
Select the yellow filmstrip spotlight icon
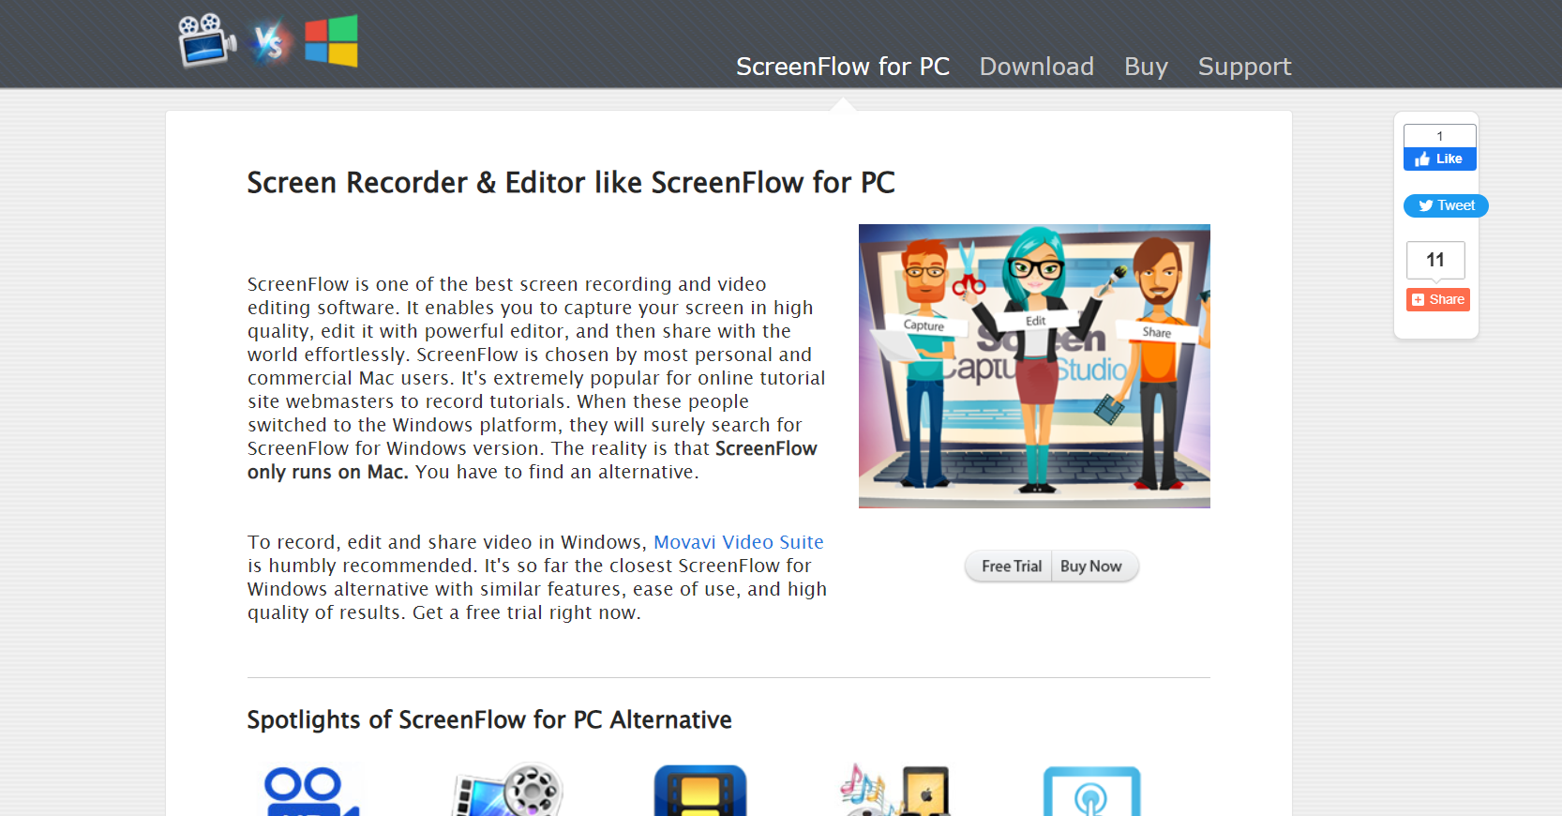pos(699,791)
